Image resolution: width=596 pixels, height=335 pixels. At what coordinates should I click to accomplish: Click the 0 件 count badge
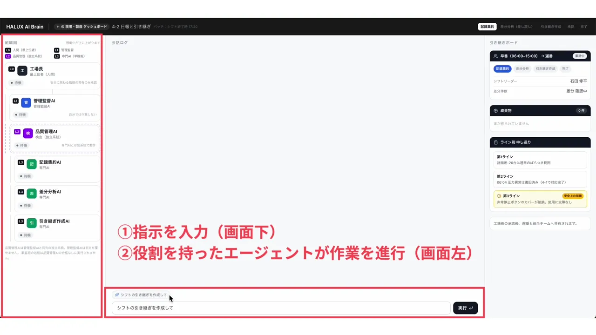[581, 111]
